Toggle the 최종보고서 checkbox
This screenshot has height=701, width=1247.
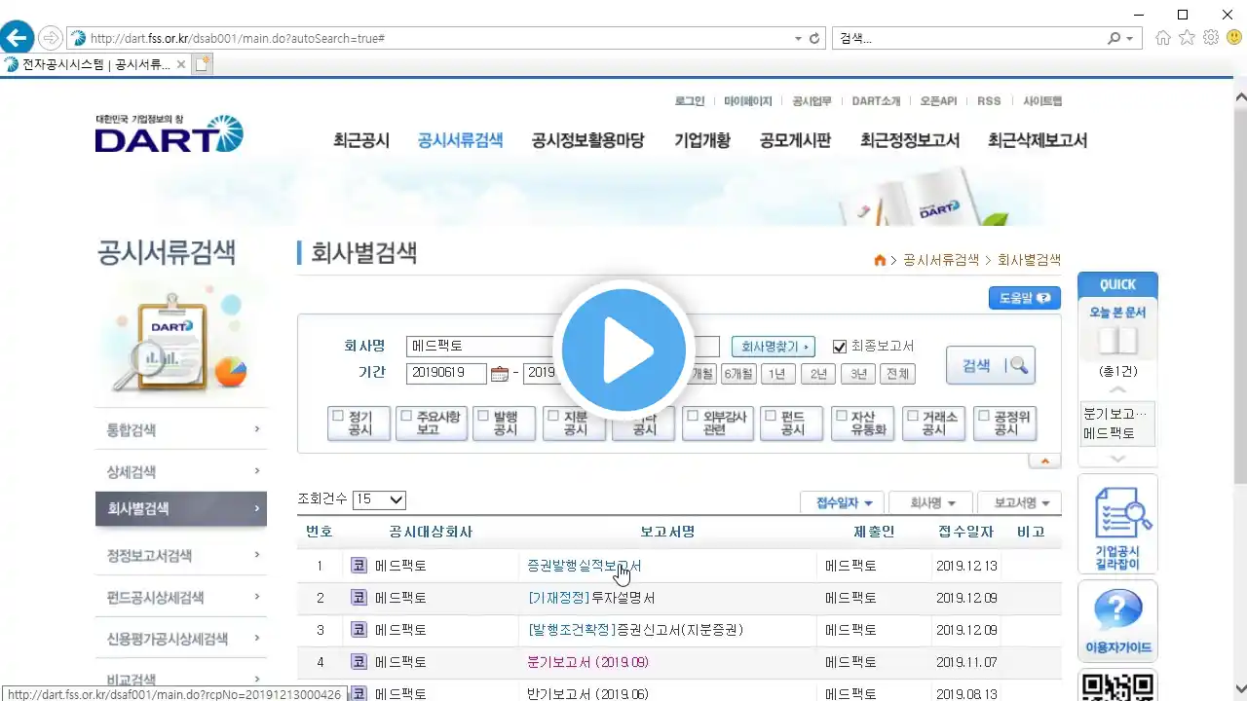pos(839,347)
